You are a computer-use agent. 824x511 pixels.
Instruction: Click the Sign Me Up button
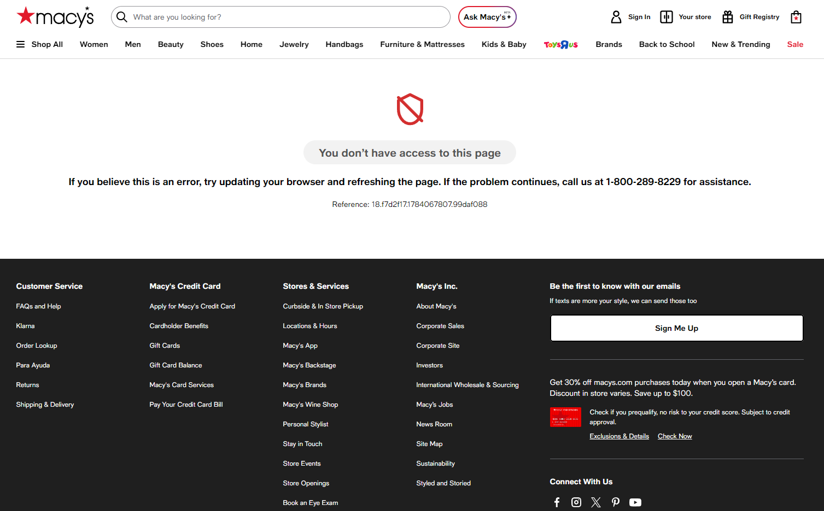click(676, 328)
